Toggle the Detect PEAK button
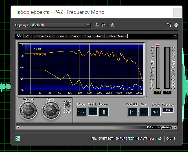The height and width of the screenshot is (152, 188). 156,112
